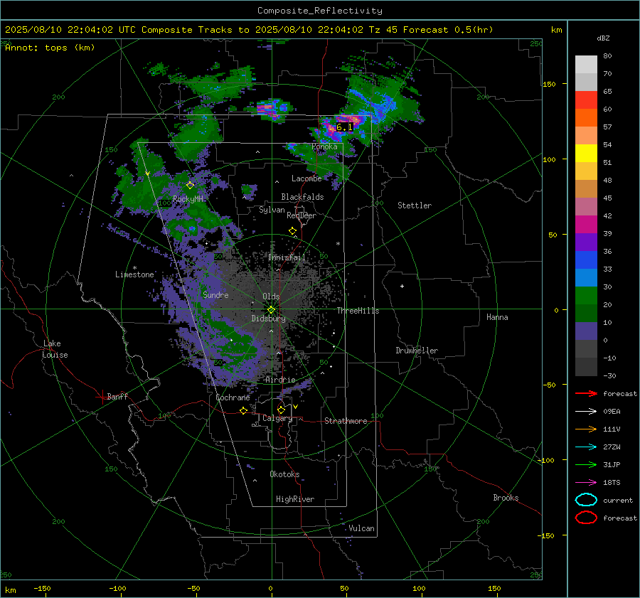Click yellow diamond marker above RockyMH

[x=190, y=186]
